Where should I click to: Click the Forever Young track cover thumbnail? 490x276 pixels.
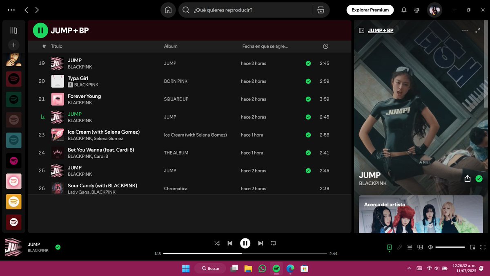click(58, 99)
